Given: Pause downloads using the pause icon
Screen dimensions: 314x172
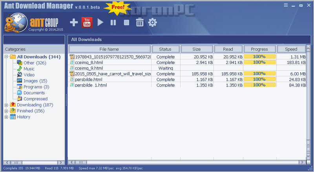Looking at the screenshot, I should pyautogui.click(x=113, y=22).
